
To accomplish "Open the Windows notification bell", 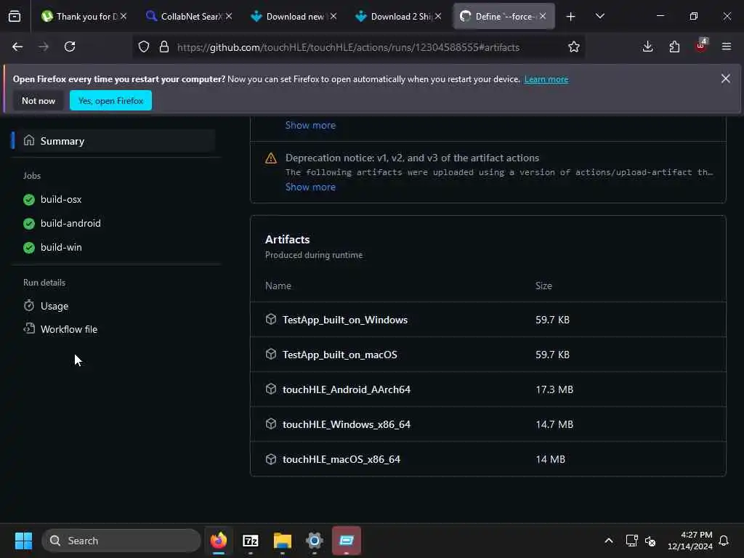I will (x=724, y=541).
